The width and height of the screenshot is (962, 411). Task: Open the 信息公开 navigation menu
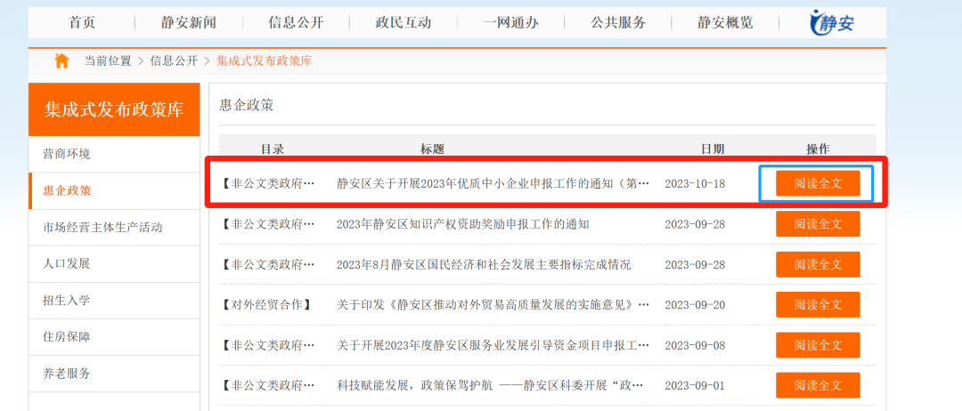click(296, 23)
